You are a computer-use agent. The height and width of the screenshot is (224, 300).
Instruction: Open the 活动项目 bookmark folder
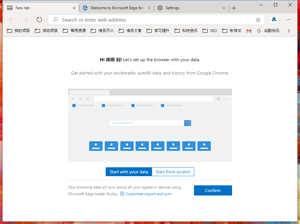click(x=46, y=30)
